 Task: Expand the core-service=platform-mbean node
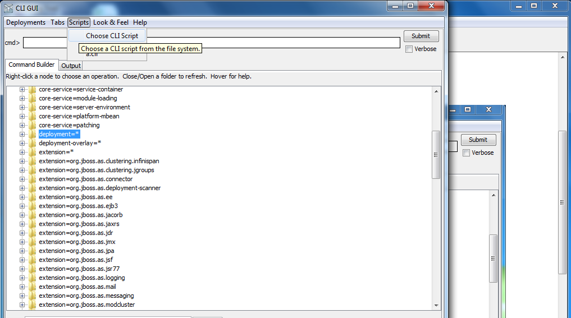click(x=22, y=117)
